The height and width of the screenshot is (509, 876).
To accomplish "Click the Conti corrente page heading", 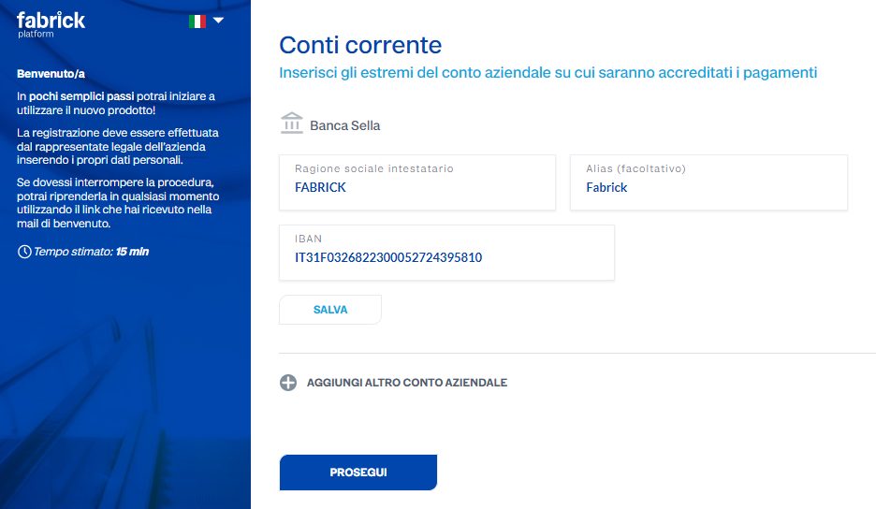I will click(360, 45).
